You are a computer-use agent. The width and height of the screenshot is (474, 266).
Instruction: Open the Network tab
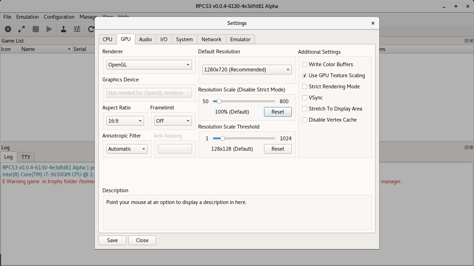tap(211, 39)
